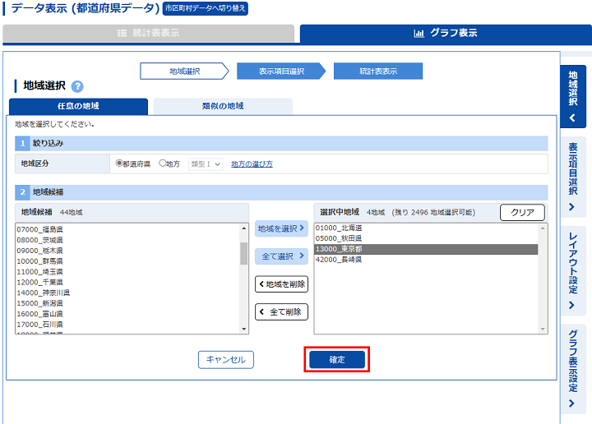Click the 地域を選択 button
The height and width of the screenshot is (424, 592).
tap(281, 228)
